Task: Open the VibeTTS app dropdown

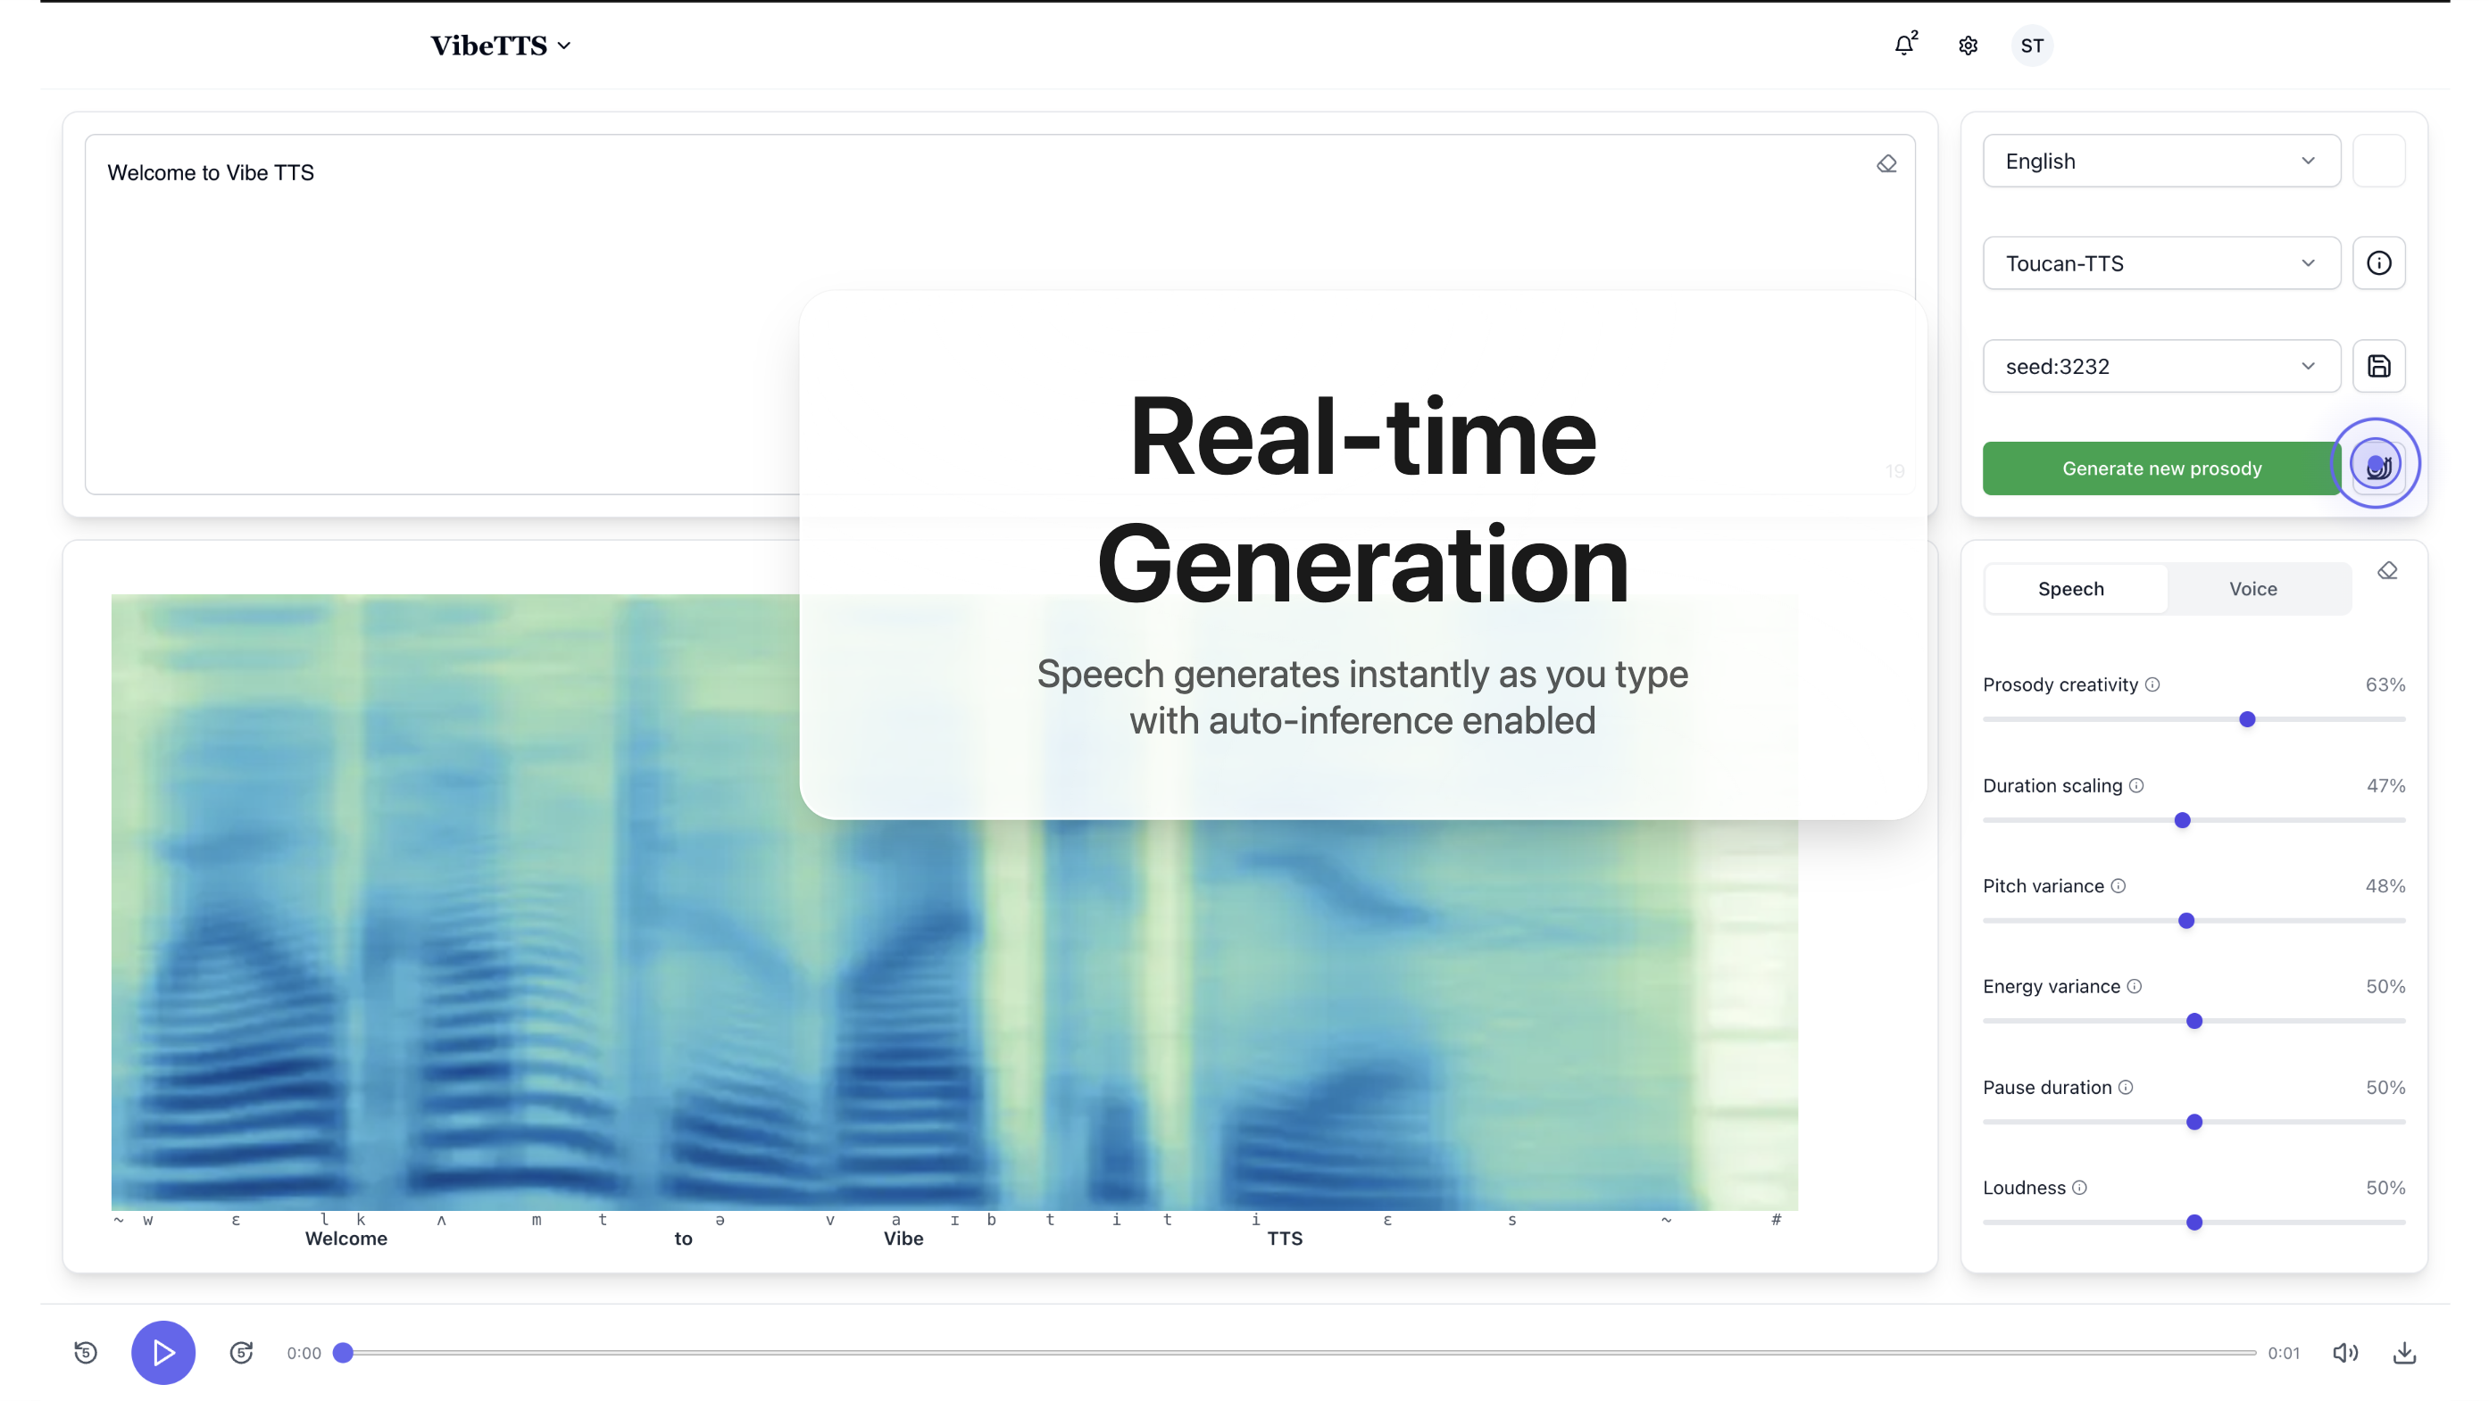Action: click(501, 46)
